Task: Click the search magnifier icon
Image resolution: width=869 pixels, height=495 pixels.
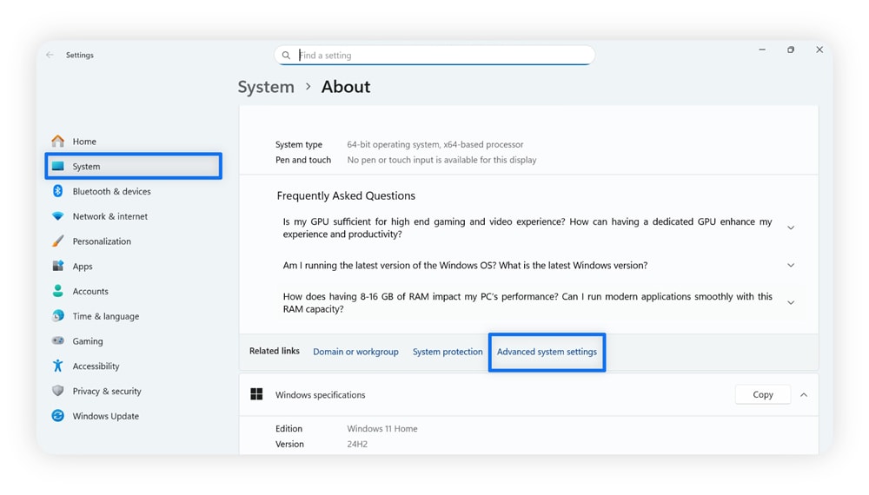Action: click(x=286, y=56)
